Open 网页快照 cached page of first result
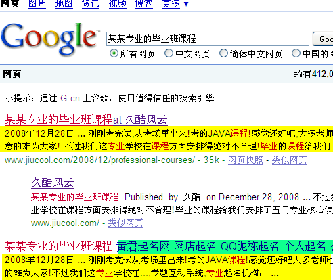This screenshot has width=333, height=280. click(246, 160)
